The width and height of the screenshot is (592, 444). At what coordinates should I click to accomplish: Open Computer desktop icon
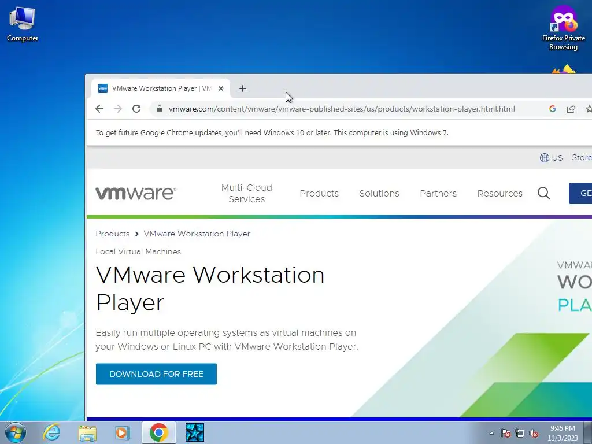tap(23, 24)
